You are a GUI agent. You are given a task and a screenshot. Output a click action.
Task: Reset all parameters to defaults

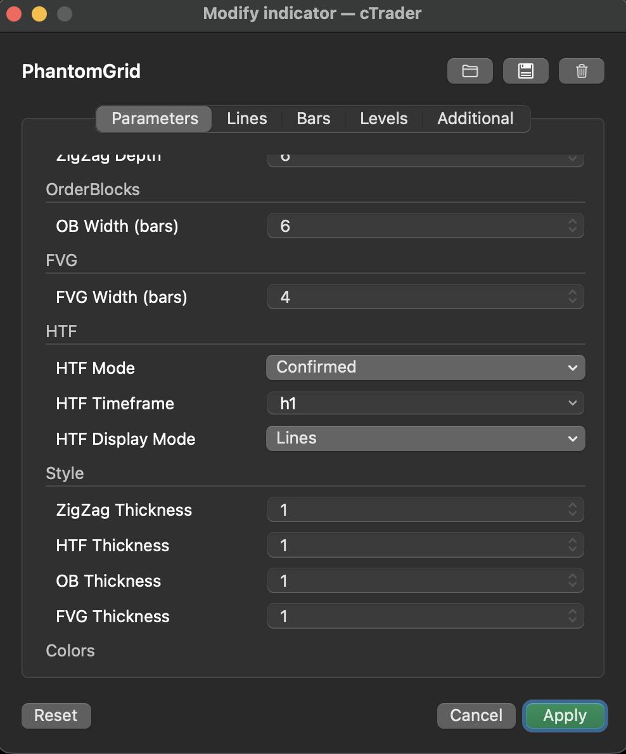point(56,715)
